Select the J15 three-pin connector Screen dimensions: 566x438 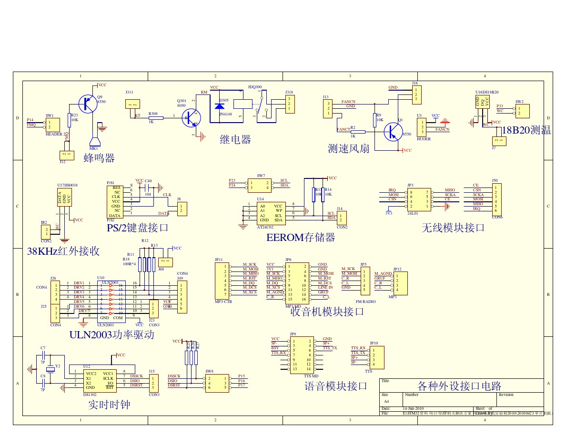(x=154, y=383)
